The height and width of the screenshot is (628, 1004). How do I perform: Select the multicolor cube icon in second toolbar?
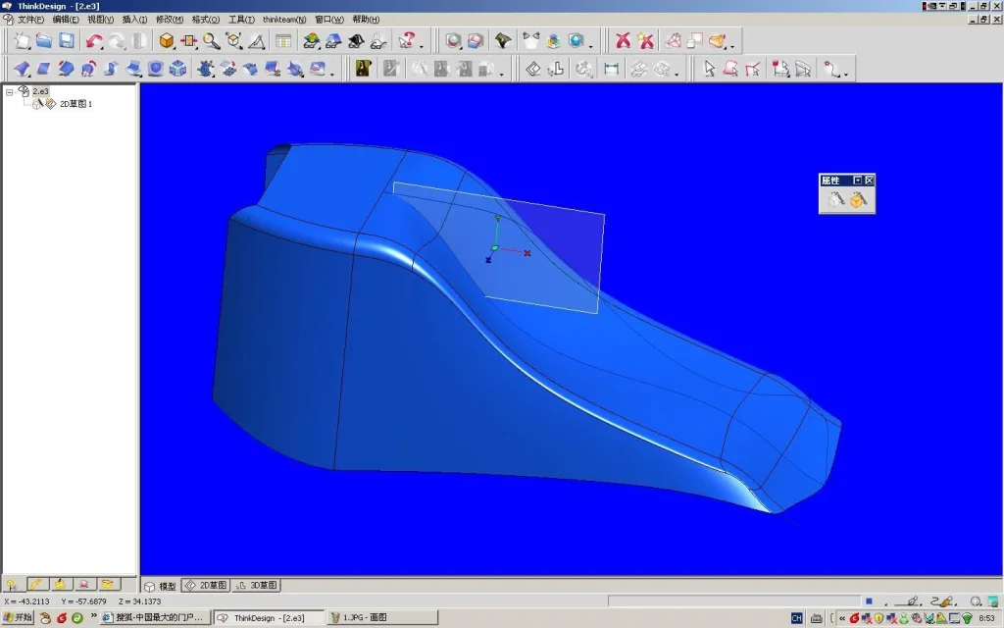tap(177, 69)
